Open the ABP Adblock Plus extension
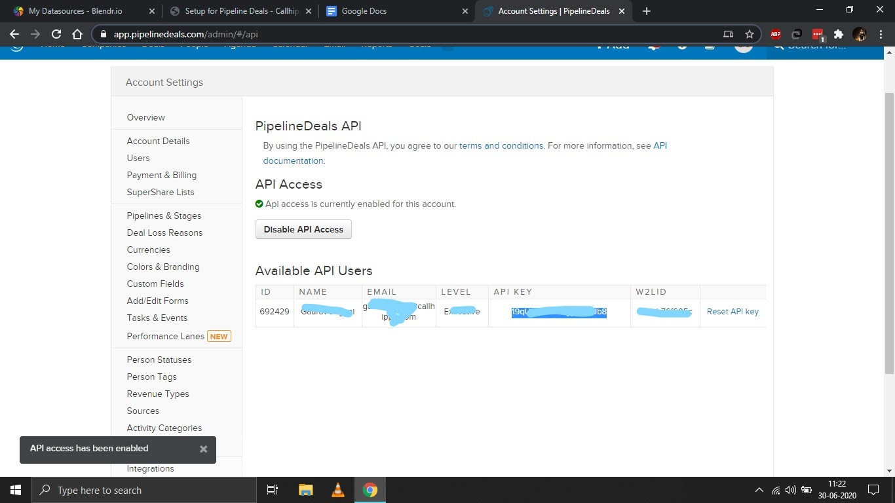This screenshot has height=503, width=895. [776, 34]
